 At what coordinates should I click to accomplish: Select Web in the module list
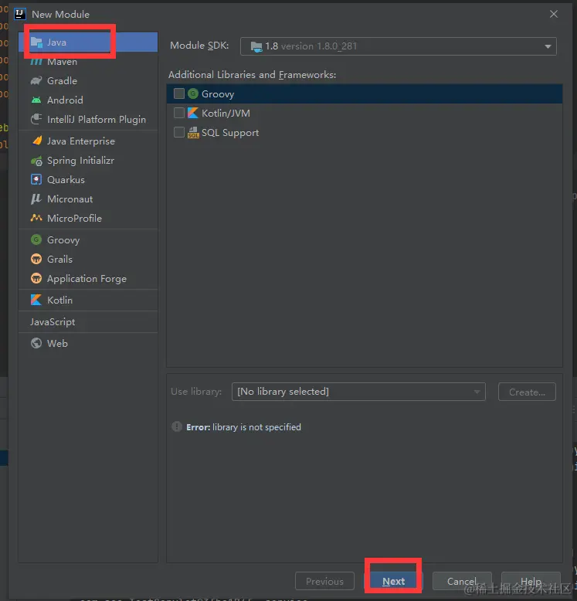click(88, 343)
